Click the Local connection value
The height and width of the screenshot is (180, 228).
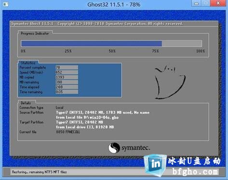coord(60,107)
